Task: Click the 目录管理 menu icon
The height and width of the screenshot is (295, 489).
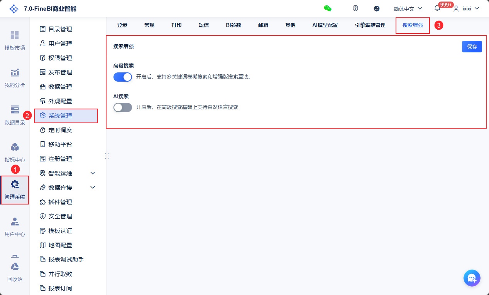Action: (43, 29)
